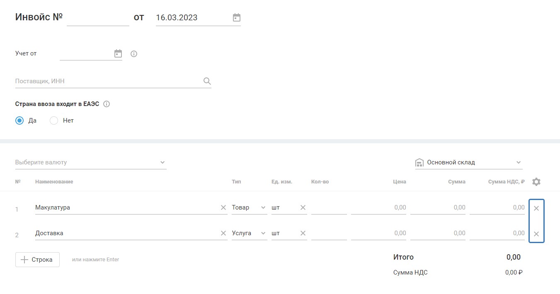Click info icon beside Учет от field

click(x=133, y=54)
